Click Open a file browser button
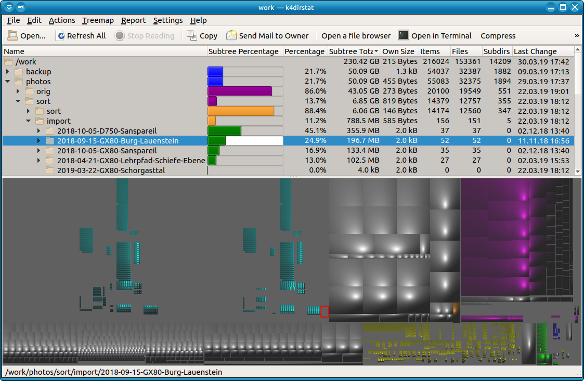The image size is (584, 381). 356,36
